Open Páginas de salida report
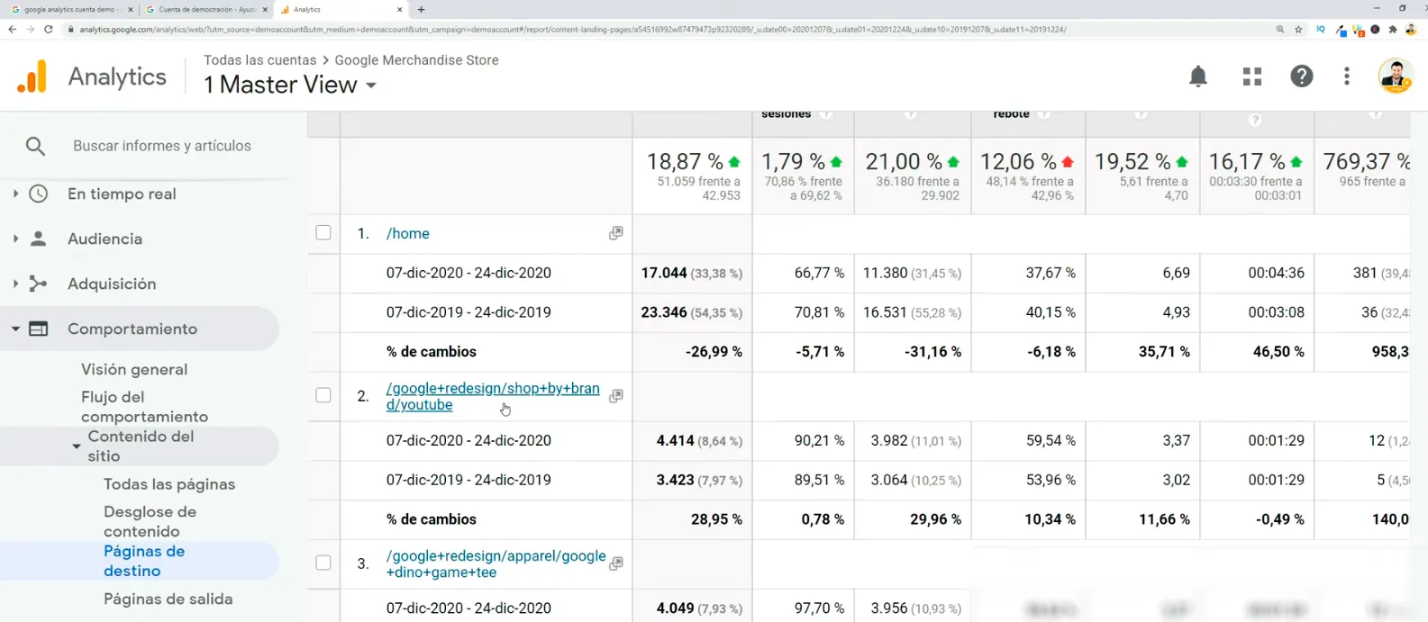The image size is (1428, 622). pyautogui.click(x=168, y=599)
